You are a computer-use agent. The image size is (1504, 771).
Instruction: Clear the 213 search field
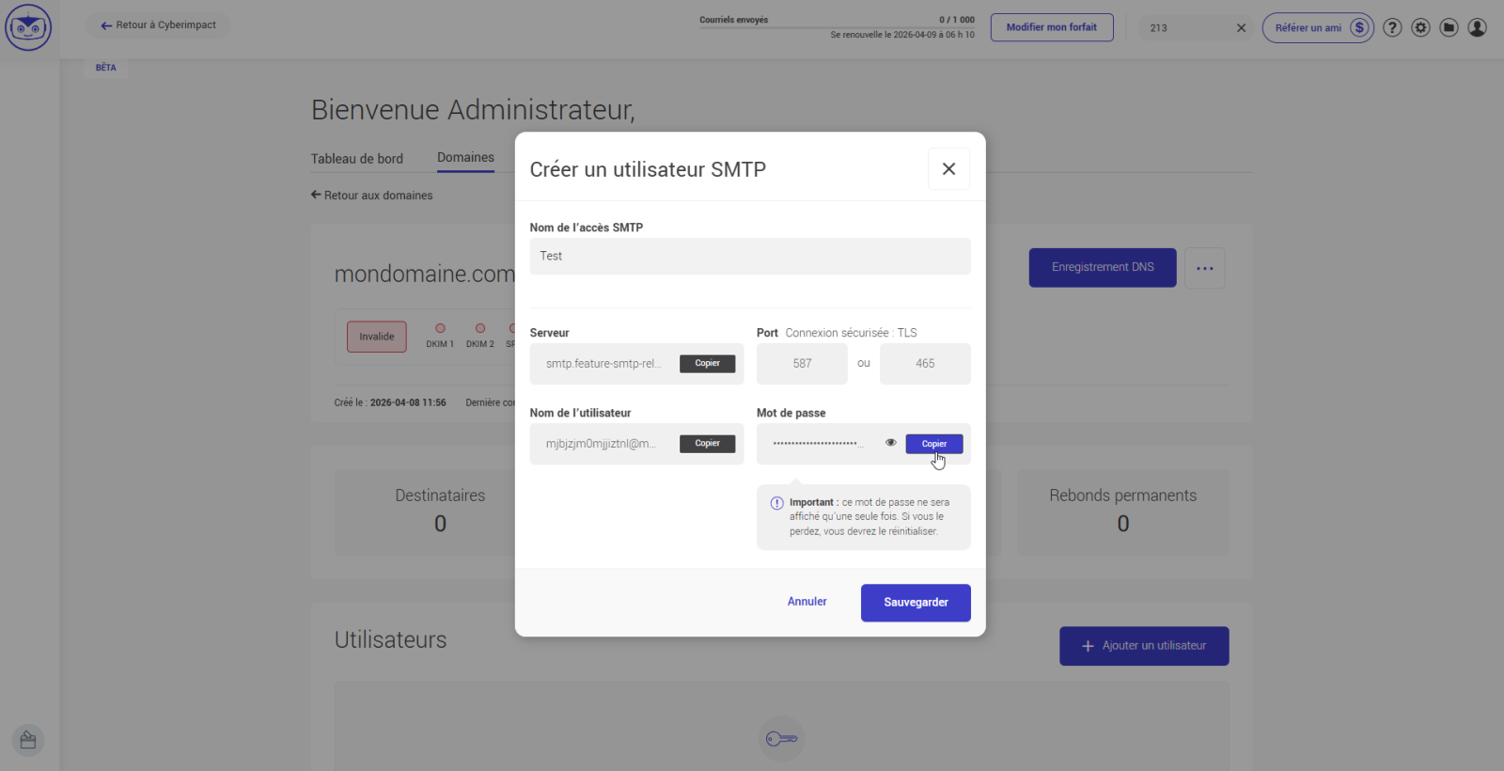click(x=1241, y=28)
